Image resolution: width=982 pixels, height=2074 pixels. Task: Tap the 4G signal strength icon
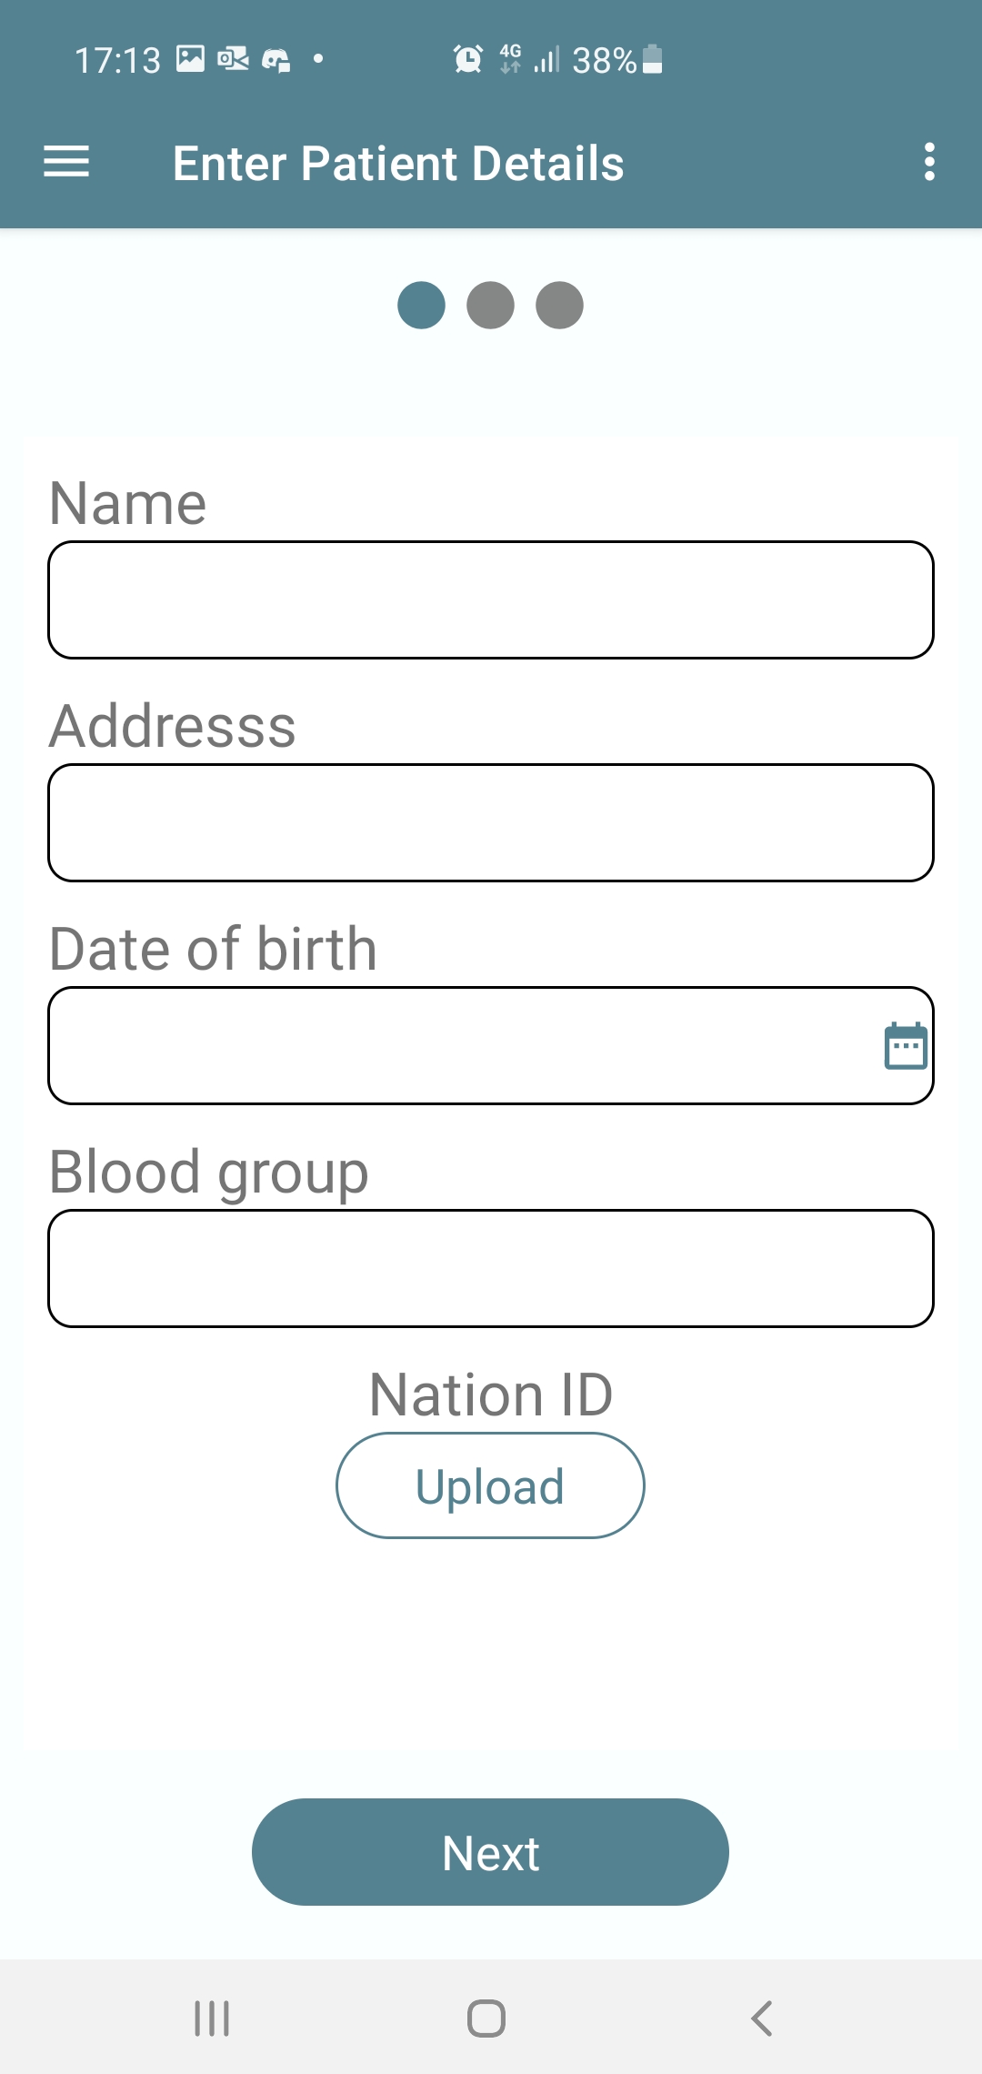coord(529,59)
